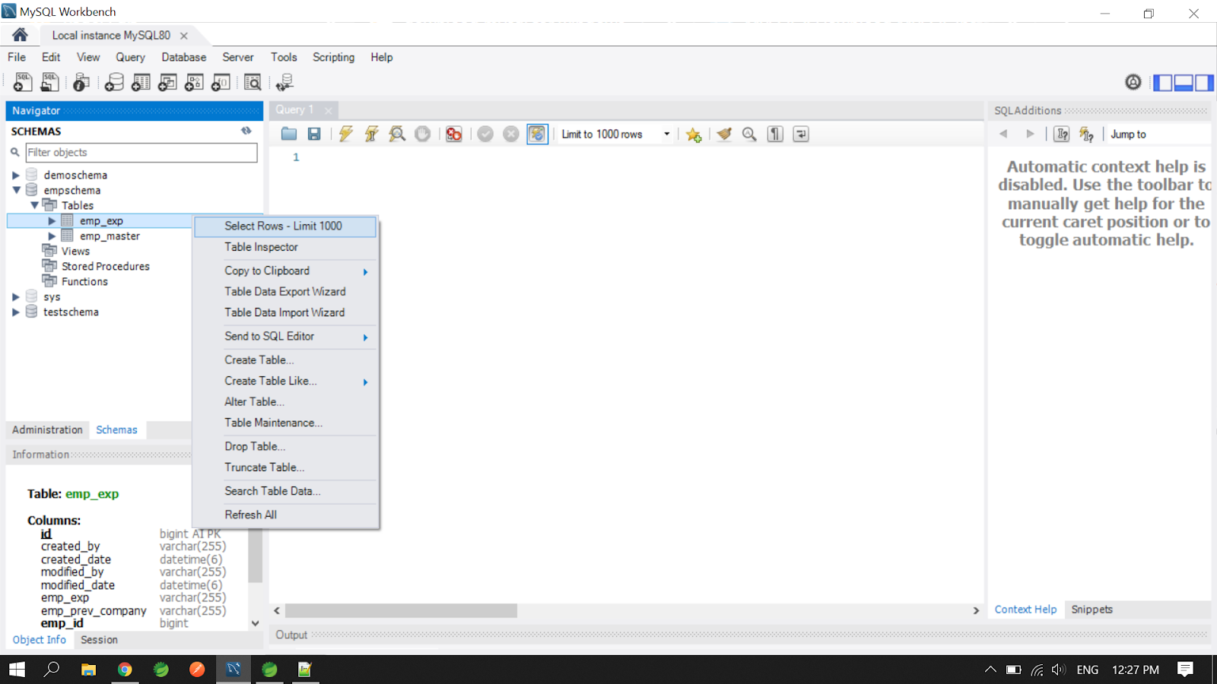Open the object Inspector toolbar icon

click(x=81, y=82)
